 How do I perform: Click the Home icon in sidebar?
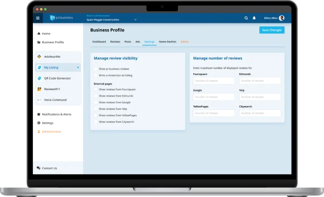pos(39,33)
